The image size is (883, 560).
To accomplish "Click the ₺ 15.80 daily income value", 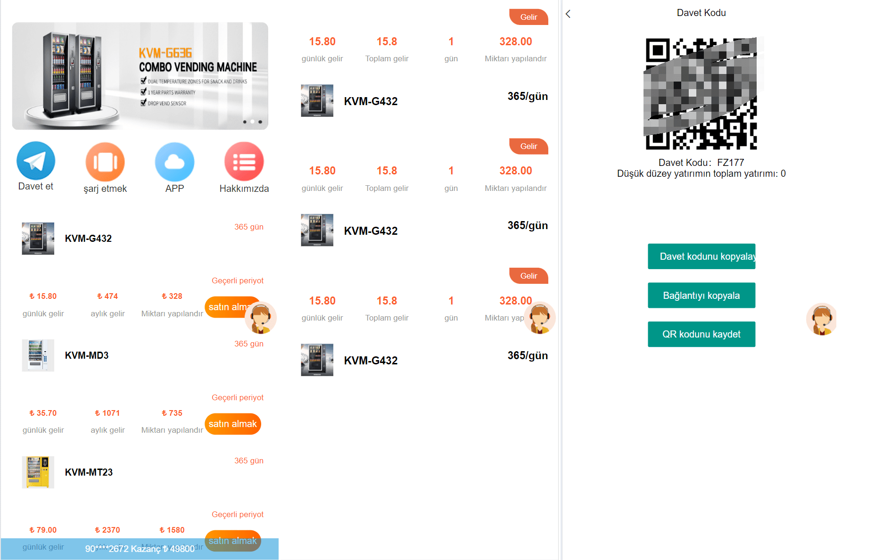I will pyautogui.click(x=43, y=296).
